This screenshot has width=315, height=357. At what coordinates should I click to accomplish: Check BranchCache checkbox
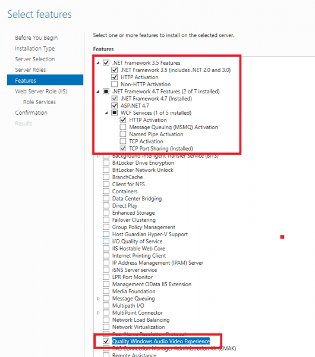pyautogui.click(x=106, y=177)
